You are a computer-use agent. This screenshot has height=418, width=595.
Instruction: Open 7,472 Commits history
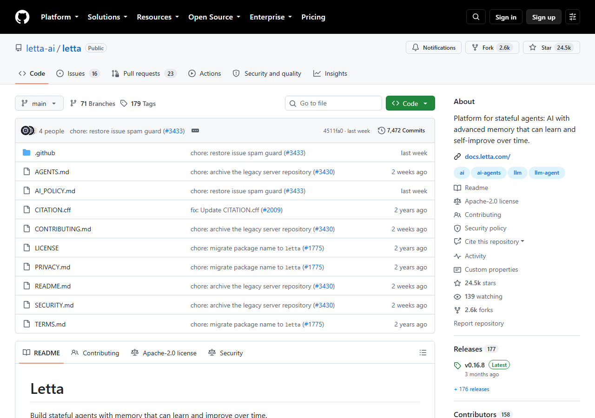[x=401, y=131]
